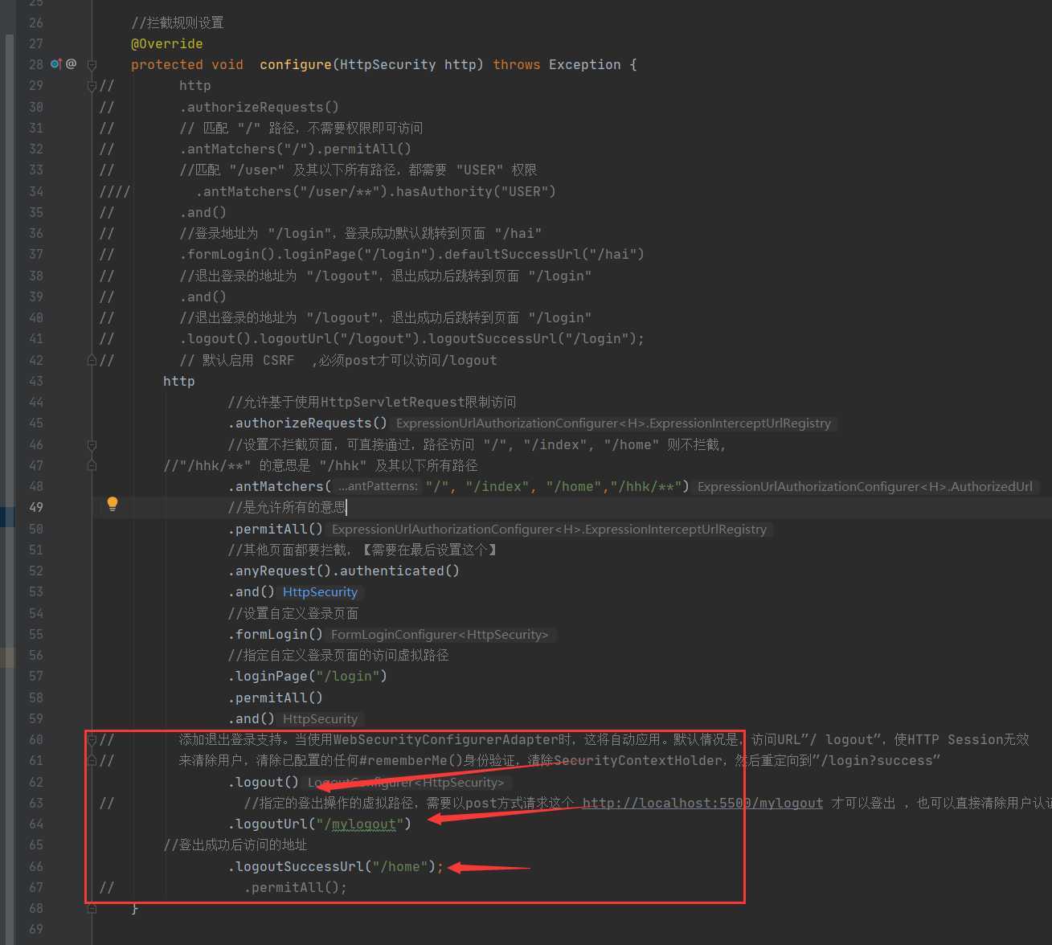Open the localhost:5500/mylogout link
The width and height of the screenshot is (1052, 945).
(x=702, y=803)
